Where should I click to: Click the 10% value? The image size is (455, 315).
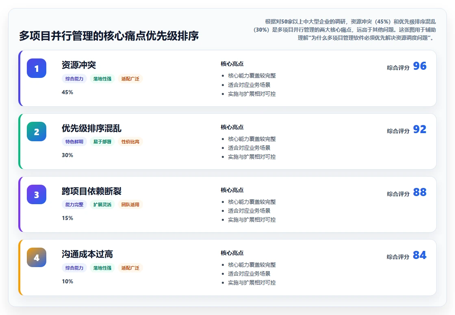(x=67, y=281)
